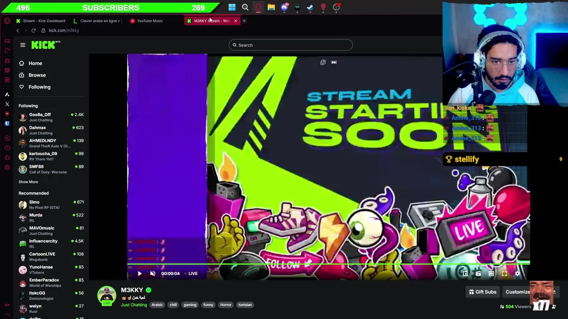The height and width of the screenshot is (319, 568).
Task: Open itskcGG Demonologist channel
Action: click(x=51, y=296)
